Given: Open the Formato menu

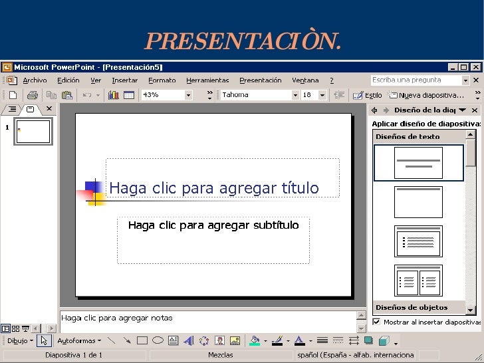Looking at the screenshot, I should [x=162, y=80].
